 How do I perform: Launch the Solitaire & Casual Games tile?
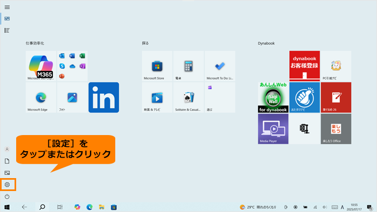[188, 97]
